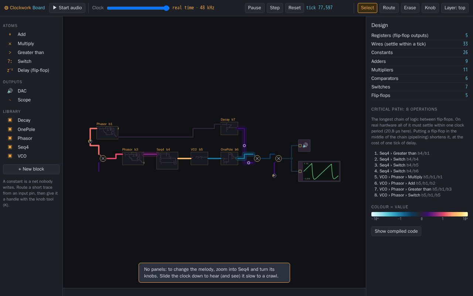Screen dimensions: 473x296
Task: Click the knob on the wire below the scope's multiplier
Action: tap(274, 176)
